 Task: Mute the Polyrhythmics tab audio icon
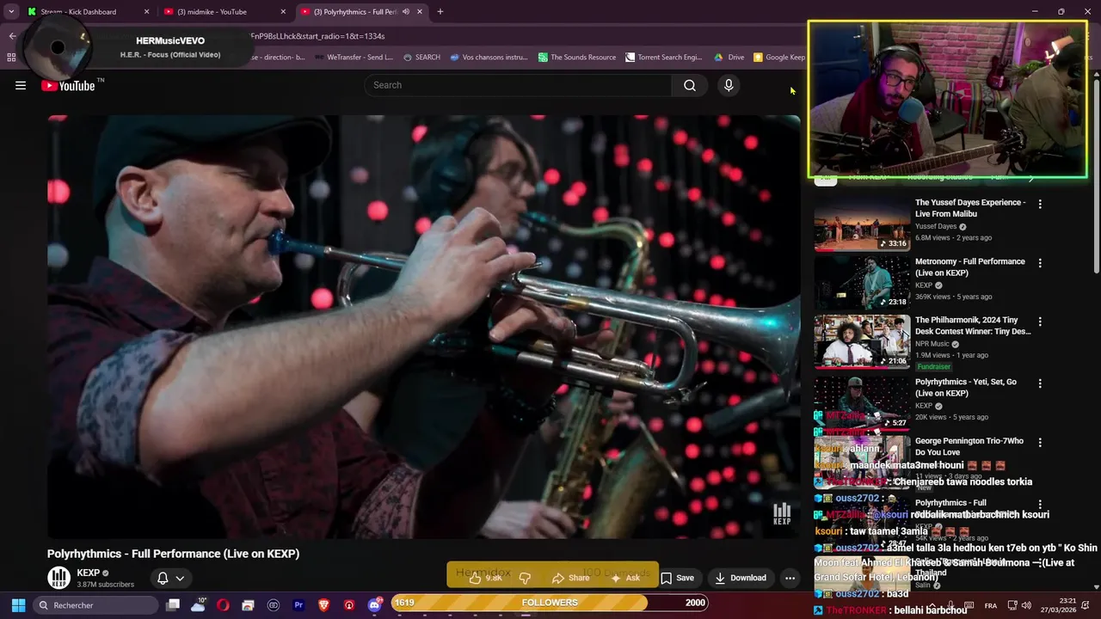[x=405, y=12]
